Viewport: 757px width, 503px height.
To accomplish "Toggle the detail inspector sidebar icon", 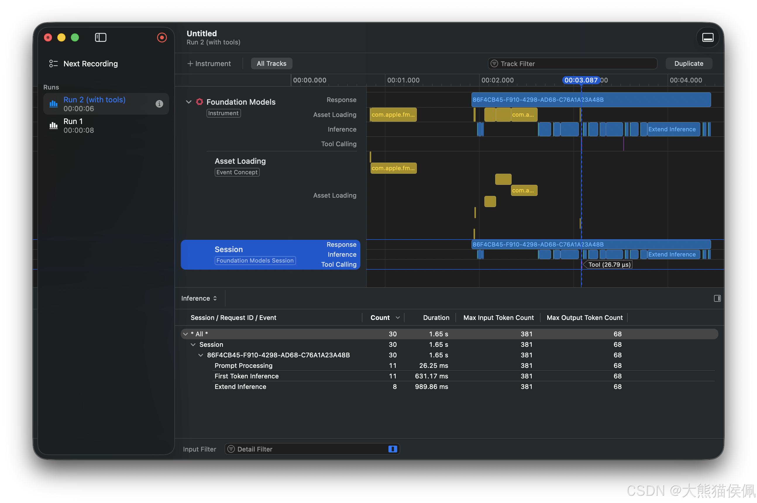I will pyautogui.click(x=717, y=298).
